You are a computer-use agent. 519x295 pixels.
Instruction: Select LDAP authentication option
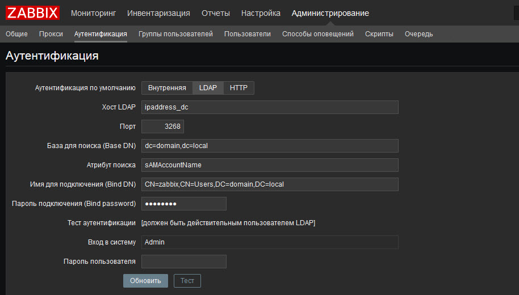(208, 88)
